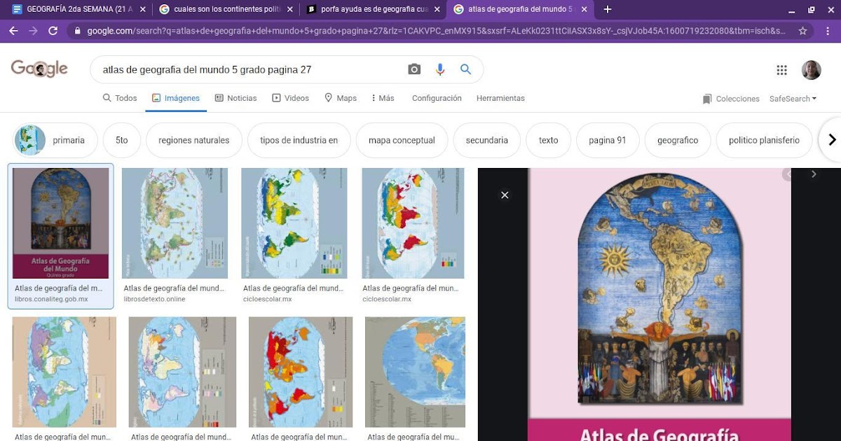Bookmark this page with star icon
The width and height of the screenshot is (841, 441).
coord(803,31)
